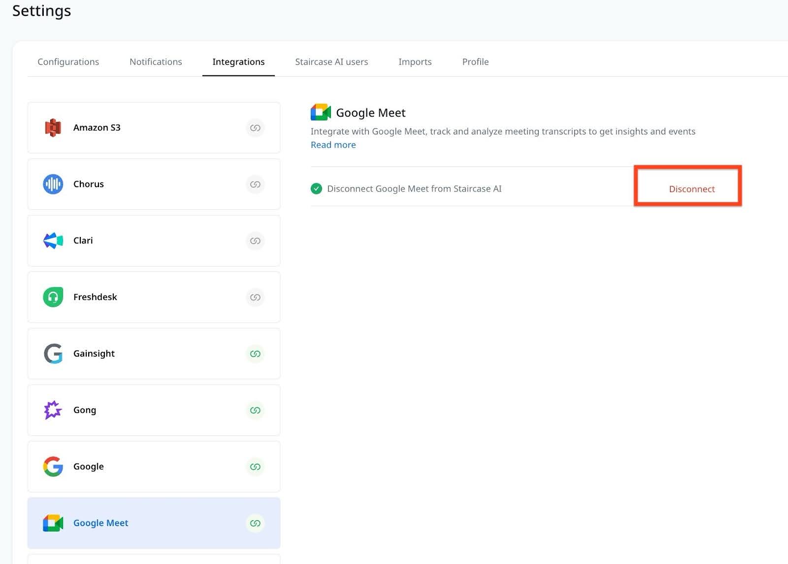Select the Freshdesk integration name

click(95, 297)
